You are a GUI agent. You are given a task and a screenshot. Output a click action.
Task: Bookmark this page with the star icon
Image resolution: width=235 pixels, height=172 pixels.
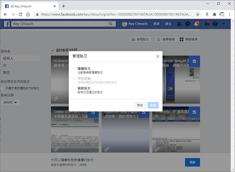tap(198, 14)
